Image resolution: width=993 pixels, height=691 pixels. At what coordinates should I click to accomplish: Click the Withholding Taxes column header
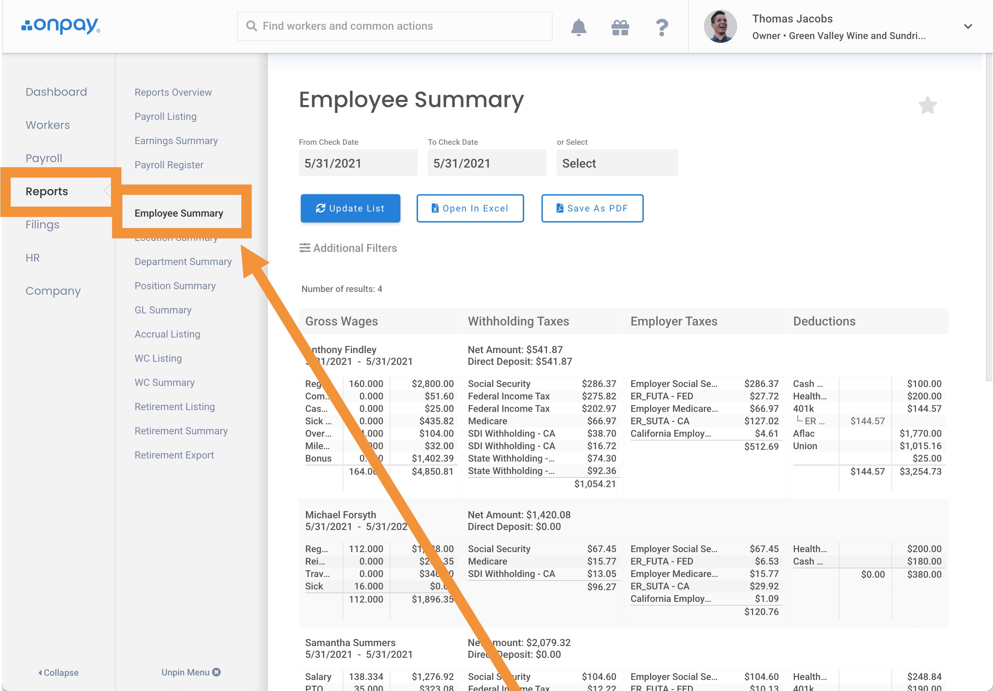click(x=518, y=321)
